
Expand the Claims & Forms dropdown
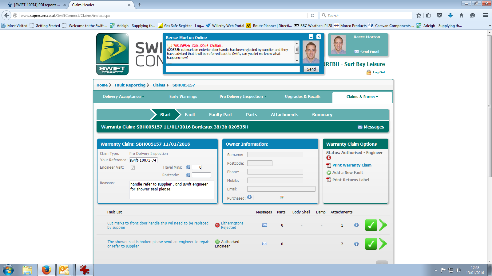[362, 97]
